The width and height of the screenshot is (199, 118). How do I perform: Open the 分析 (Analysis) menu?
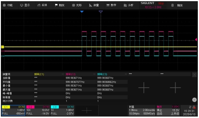128,5
